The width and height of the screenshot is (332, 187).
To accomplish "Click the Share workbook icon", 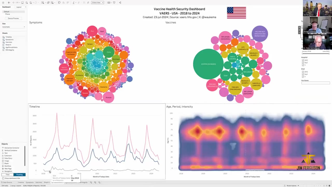I will (120, 3).
